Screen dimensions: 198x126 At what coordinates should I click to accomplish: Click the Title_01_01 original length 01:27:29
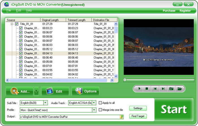click(x=47, y=24)
